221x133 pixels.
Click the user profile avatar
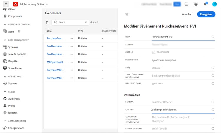pyautogui.click(x=215, y=4)
